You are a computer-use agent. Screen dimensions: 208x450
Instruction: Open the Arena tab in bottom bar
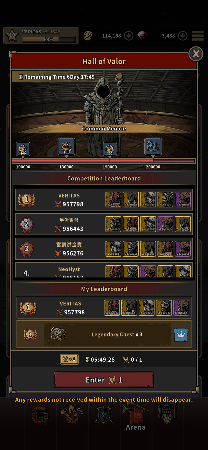pyautogui.click(x=136, y=417)
